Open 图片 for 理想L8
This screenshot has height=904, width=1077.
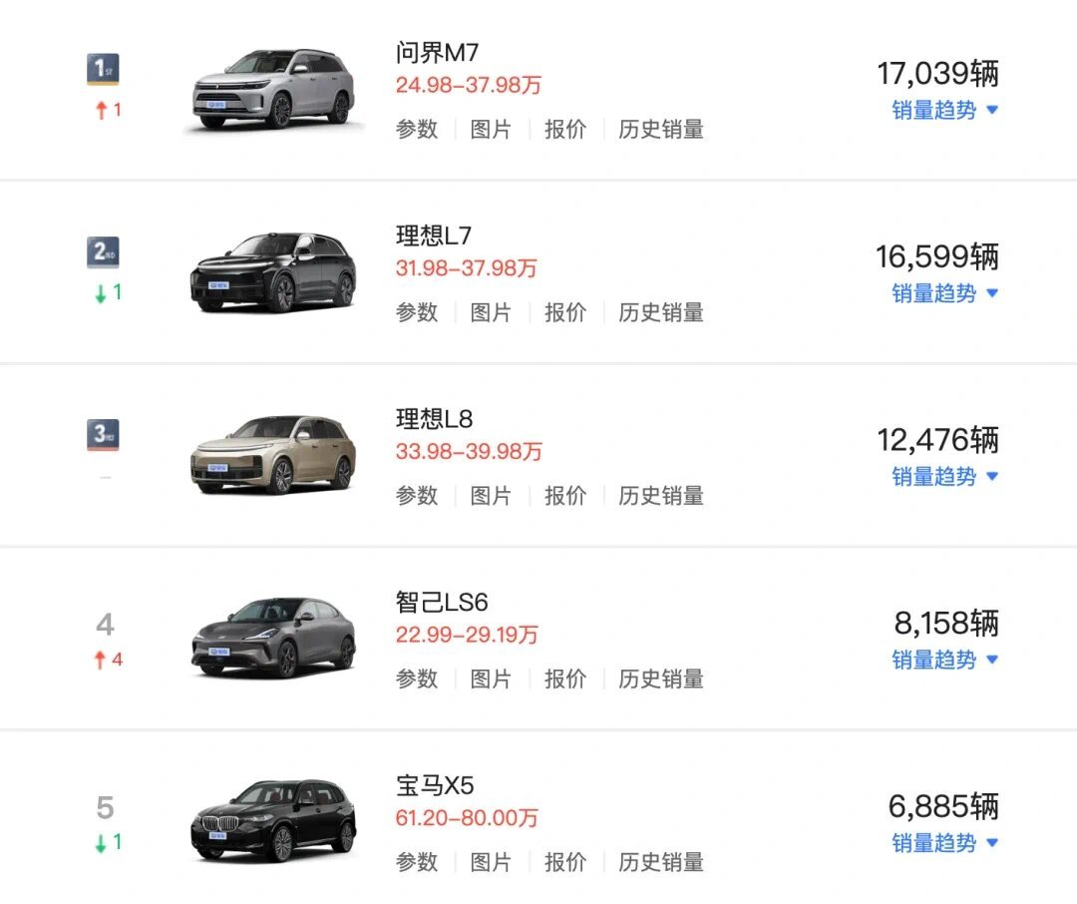coord(491,496)
